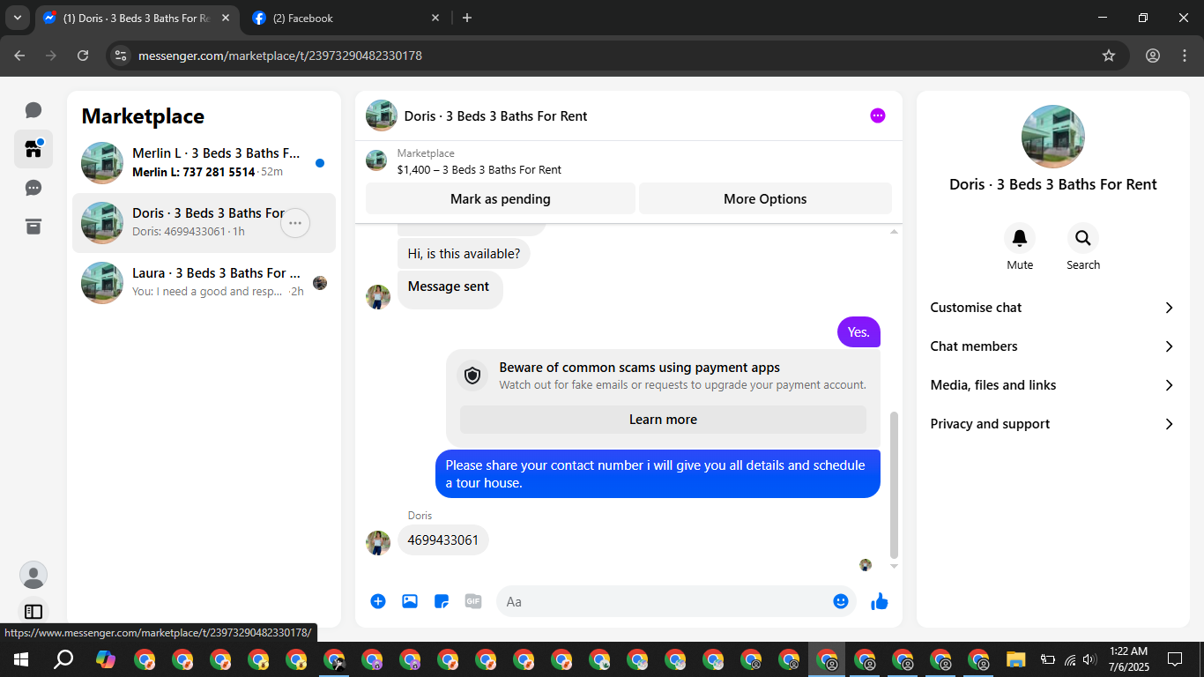Open Copilot icon in taskbar
1204x677 pixels.
pyautogui.click(x=106, y=659)
